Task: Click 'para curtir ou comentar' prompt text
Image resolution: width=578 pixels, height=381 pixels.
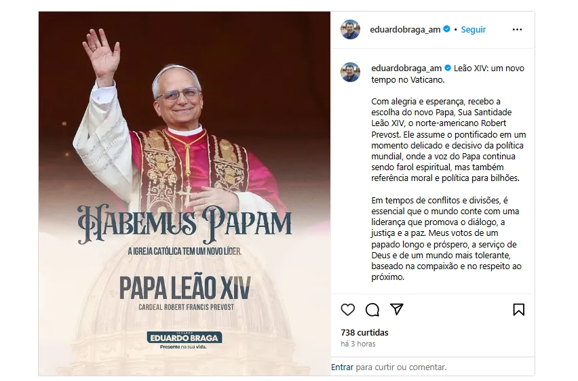Action: coord(401,367)
